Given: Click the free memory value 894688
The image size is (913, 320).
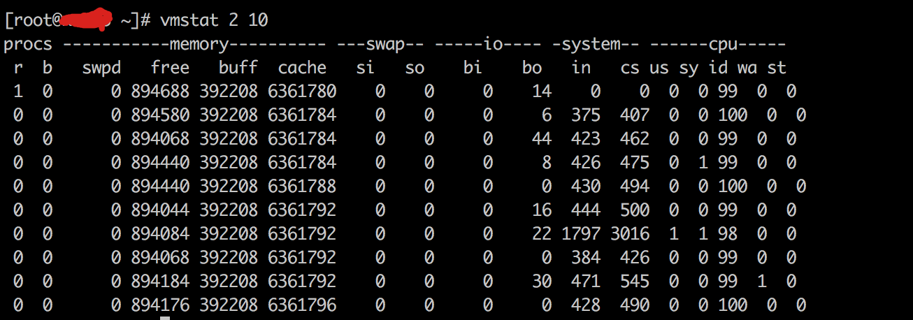Looking at the screenshot, I should tap(160, 92).
